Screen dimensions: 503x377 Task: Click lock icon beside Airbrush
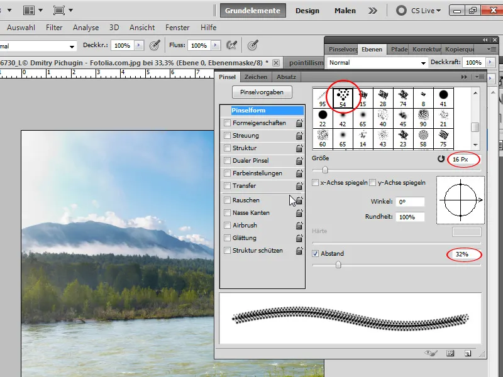click(x=299, y=226)
